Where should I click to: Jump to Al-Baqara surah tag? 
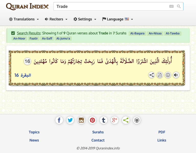(x=137, y=33)
